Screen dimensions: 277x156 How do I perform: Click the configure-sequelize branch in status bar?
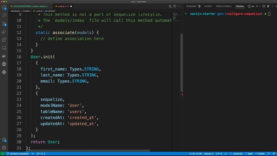coord(18,154)
